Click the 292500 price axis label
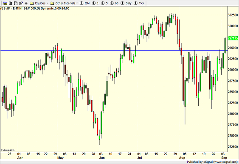 (x=233, y=59)
